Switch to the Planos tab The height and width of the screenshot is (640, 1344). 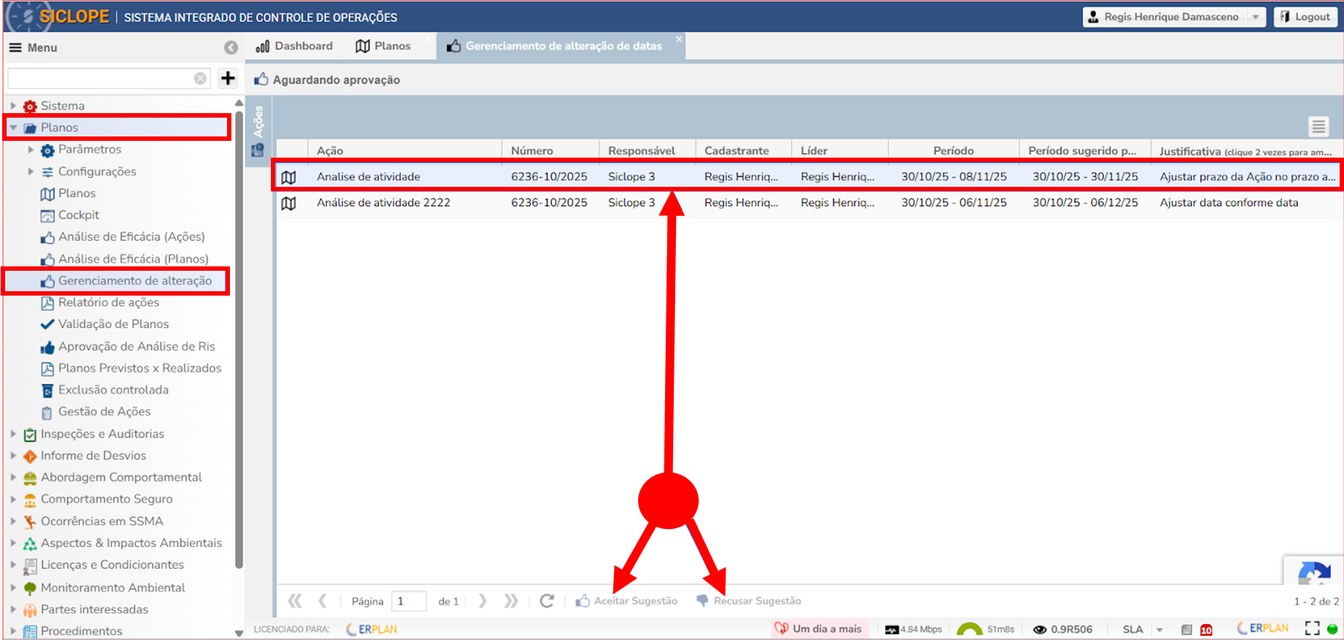[x=384, y=46]
